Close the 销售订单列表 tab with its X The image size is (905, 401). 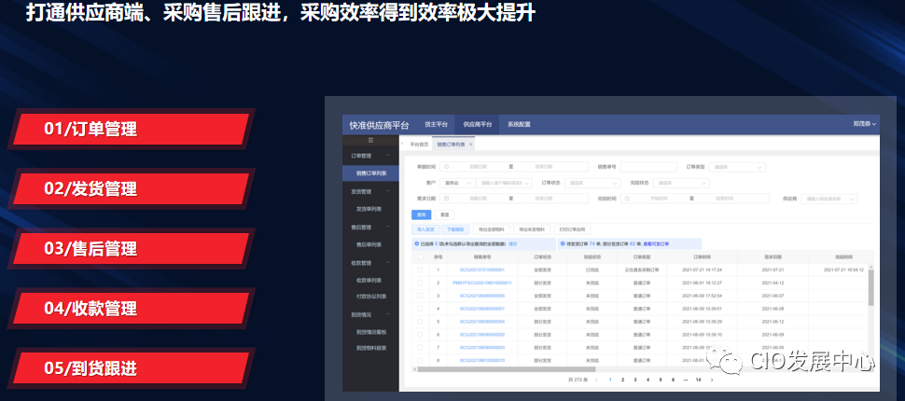tap(470, 145)
